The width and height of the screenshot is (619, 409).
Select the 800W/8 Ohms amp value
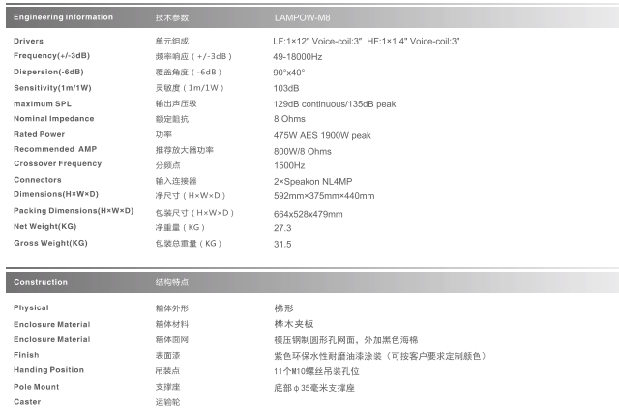pyautogui.click(x=302, y=151)
